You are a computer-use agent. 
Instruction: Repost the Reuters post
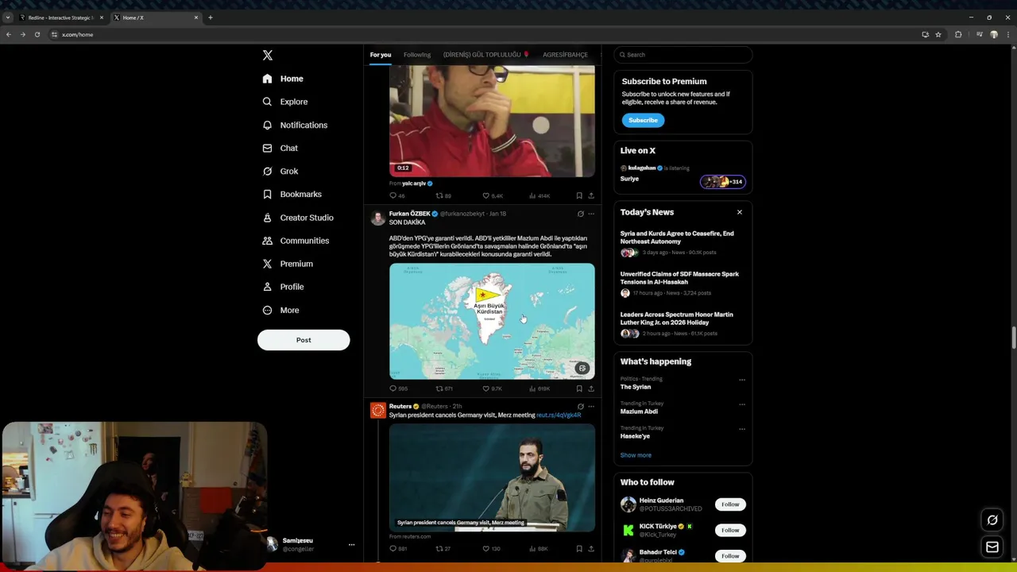(443, 548)
